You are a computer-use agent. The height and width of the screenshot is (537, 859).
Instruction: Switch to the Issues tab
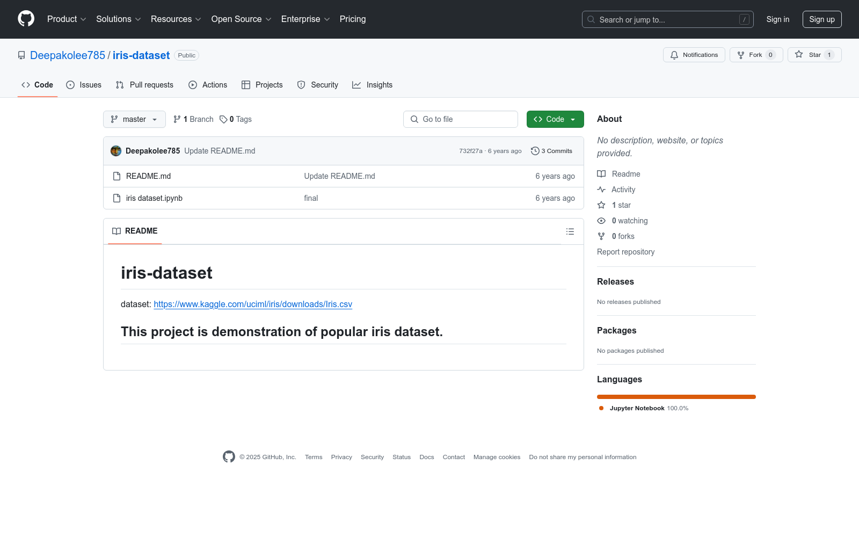[x=84, y=85]
